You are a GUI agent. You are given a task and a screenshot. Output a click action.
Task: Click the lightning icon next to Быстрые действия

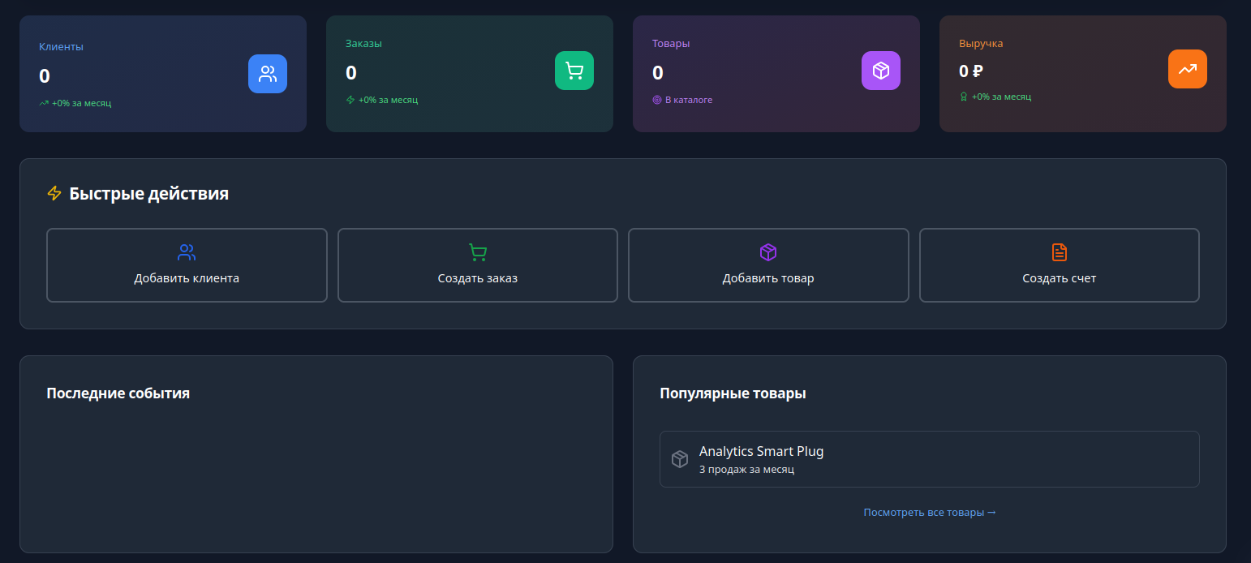[x=54, y=193]
